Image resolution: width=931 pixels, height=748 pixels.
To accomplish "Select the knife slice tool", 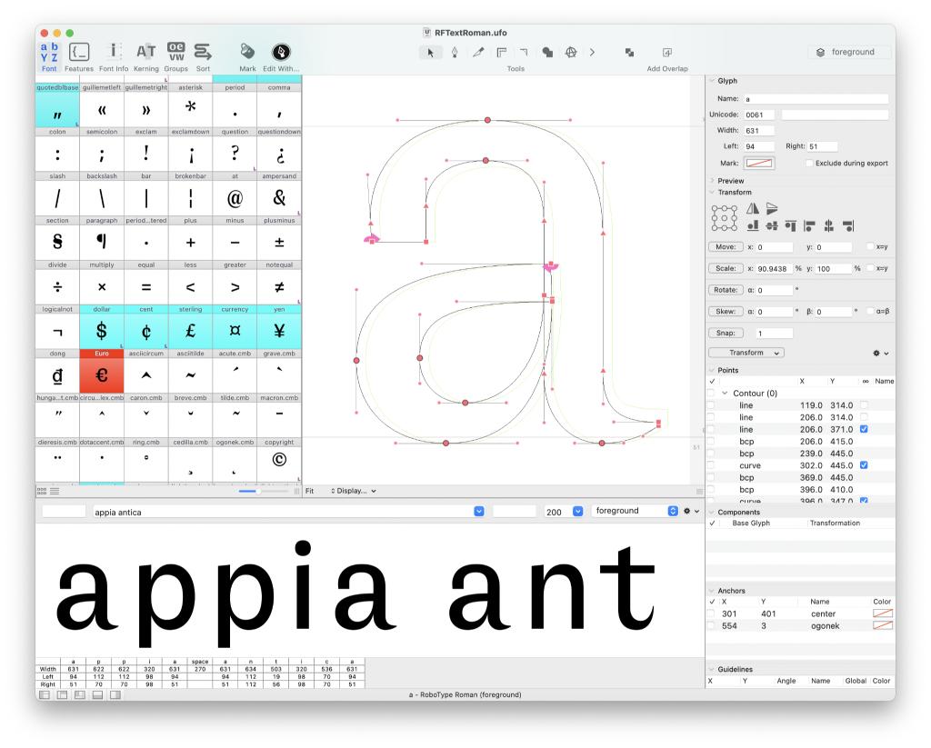I will click(x=478, y=52).
